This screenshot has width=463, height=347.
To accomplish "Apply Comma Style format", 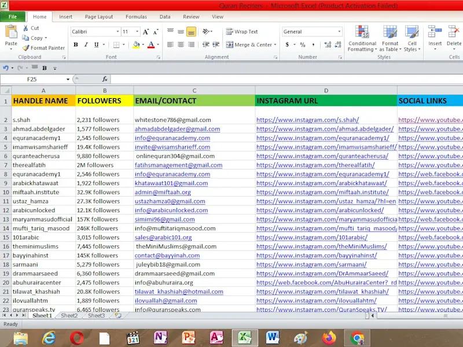I will 313,45.
